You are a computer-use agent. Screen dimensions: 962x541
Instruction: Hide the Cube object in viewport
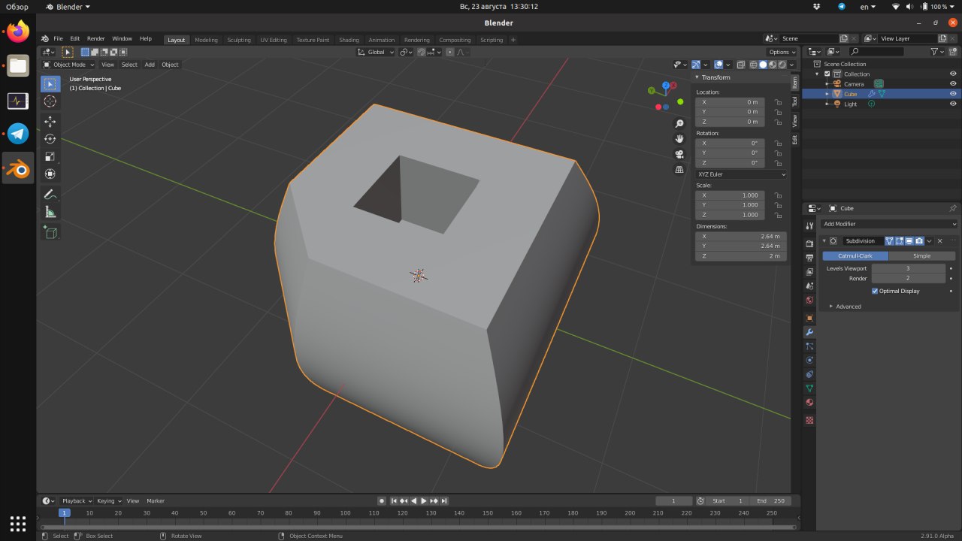click(x=953, y=94)
